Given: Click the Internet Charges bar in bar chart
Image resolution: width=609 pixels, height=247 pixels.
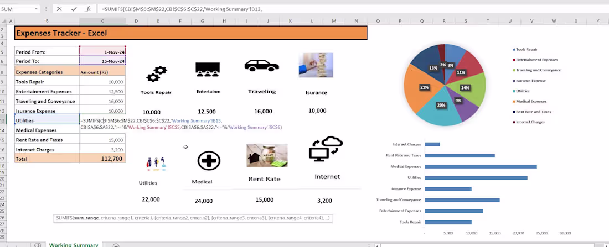Looking at the screenshot, I should click(x=432, y=144).
